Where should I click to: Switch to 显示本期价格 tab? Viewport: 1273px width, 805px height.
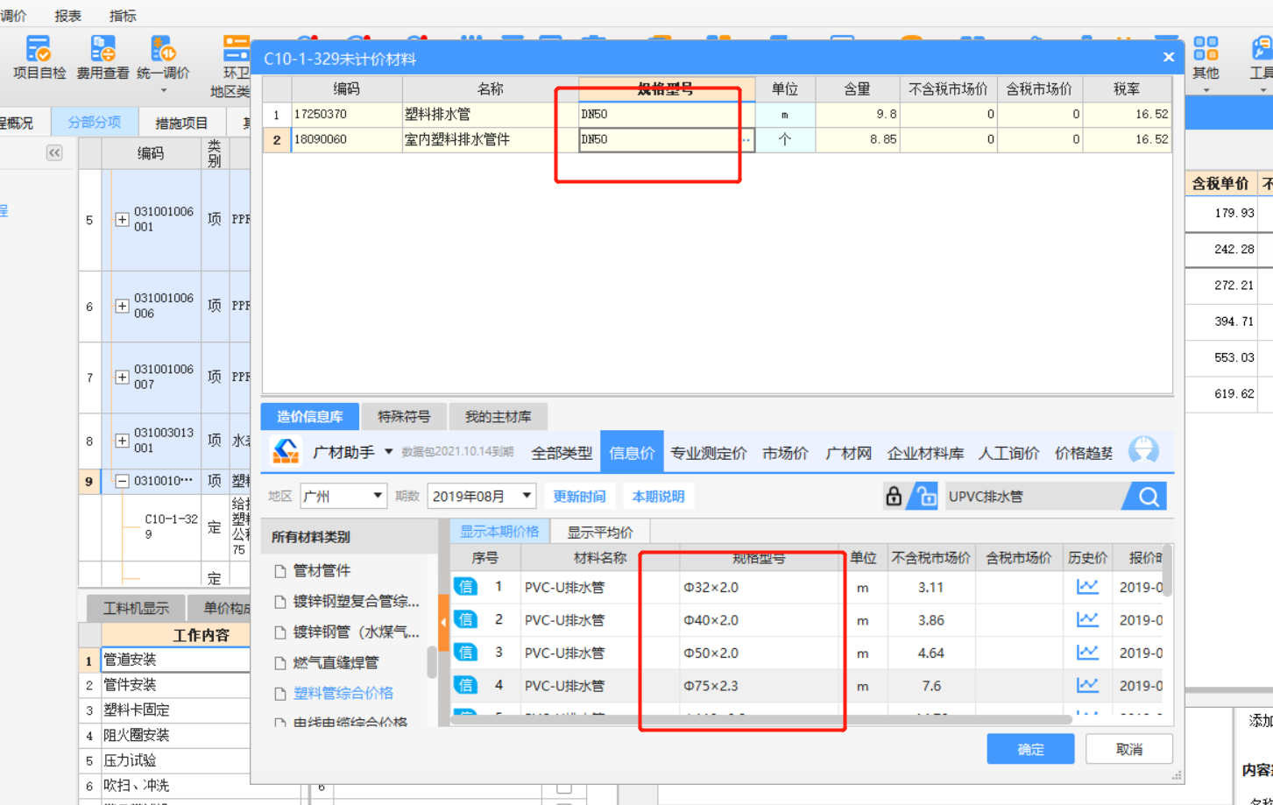point(499,532)
